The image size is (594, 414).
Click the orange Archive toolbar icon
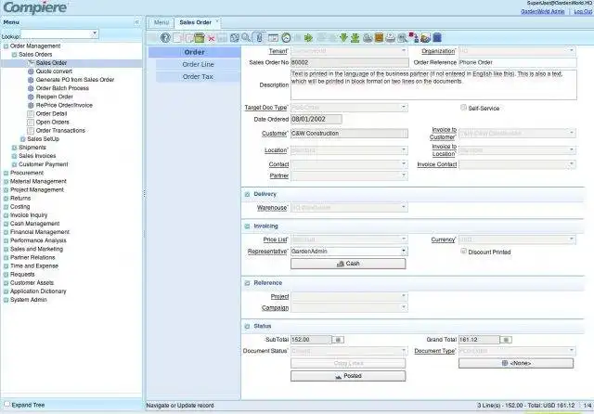click(x=379, y=37)
